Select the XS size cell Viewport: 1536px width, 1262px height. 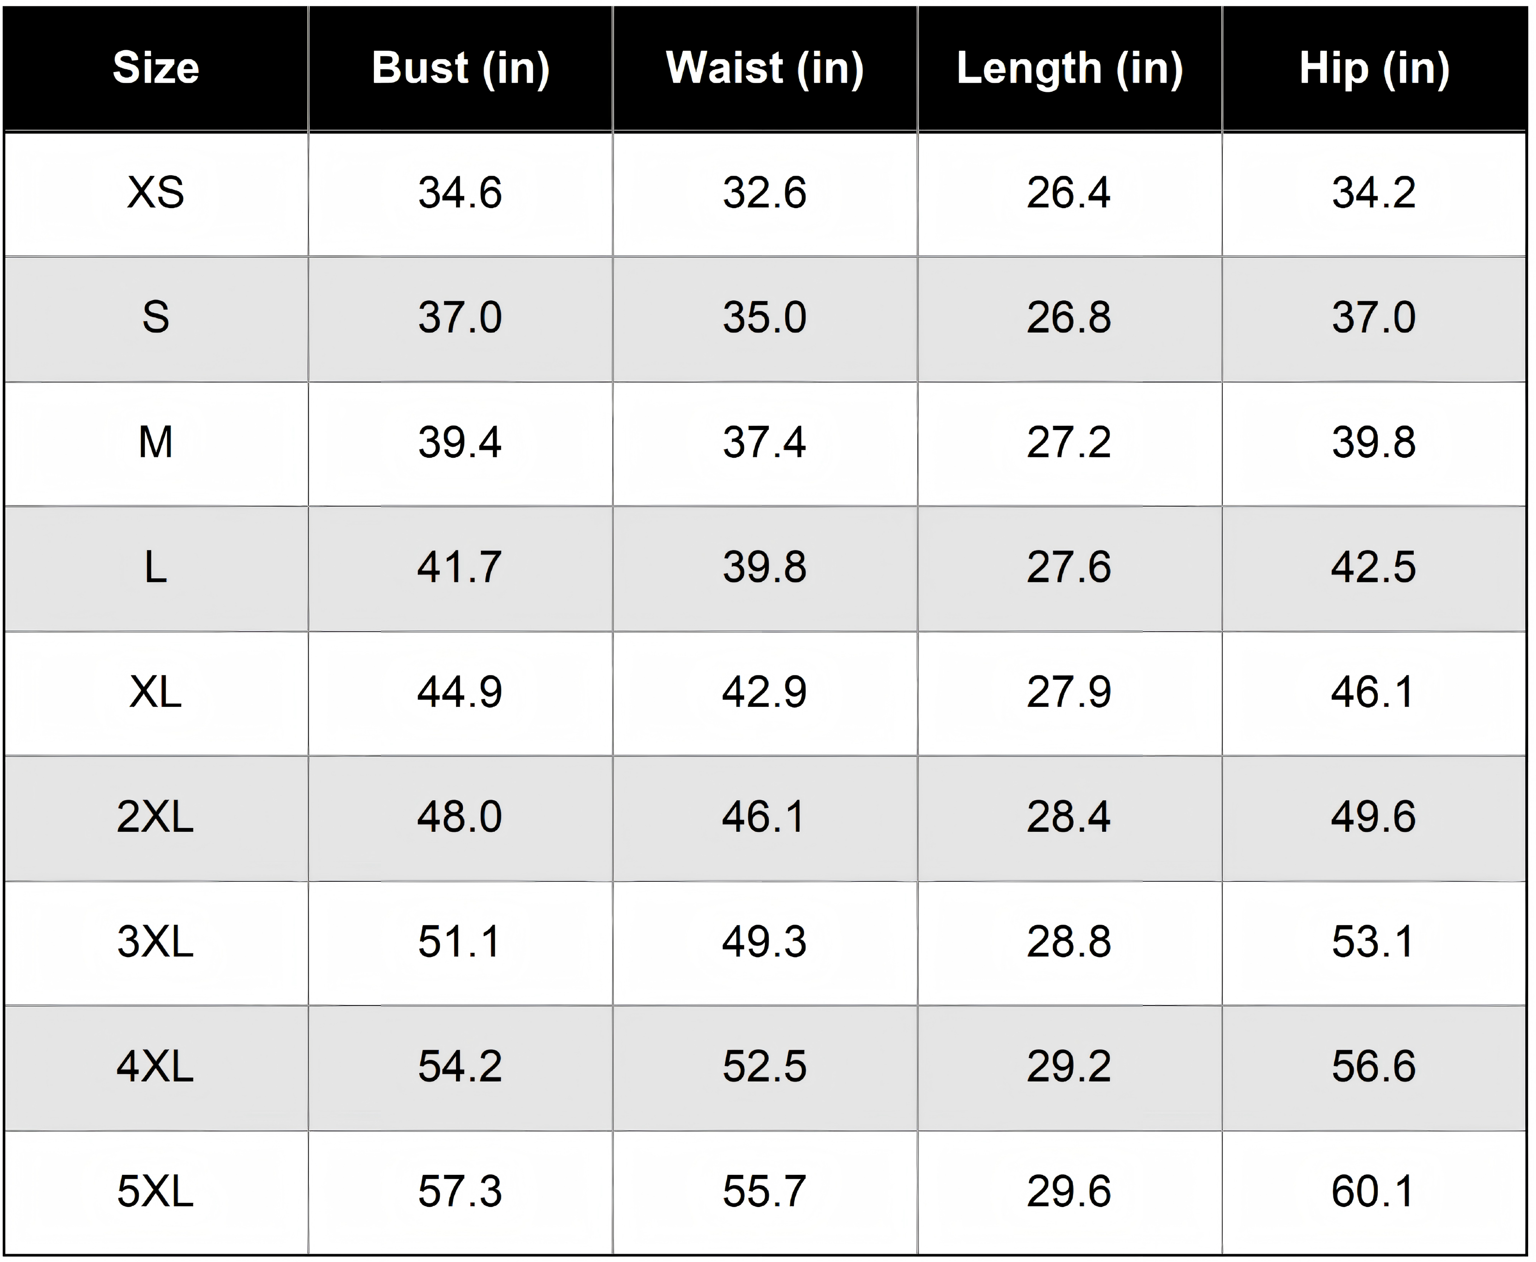pos(156,193)
